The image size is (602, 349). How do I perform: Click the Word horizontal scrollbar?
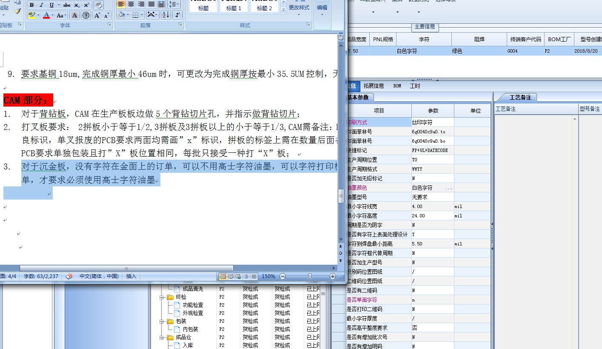coord(126,268)
